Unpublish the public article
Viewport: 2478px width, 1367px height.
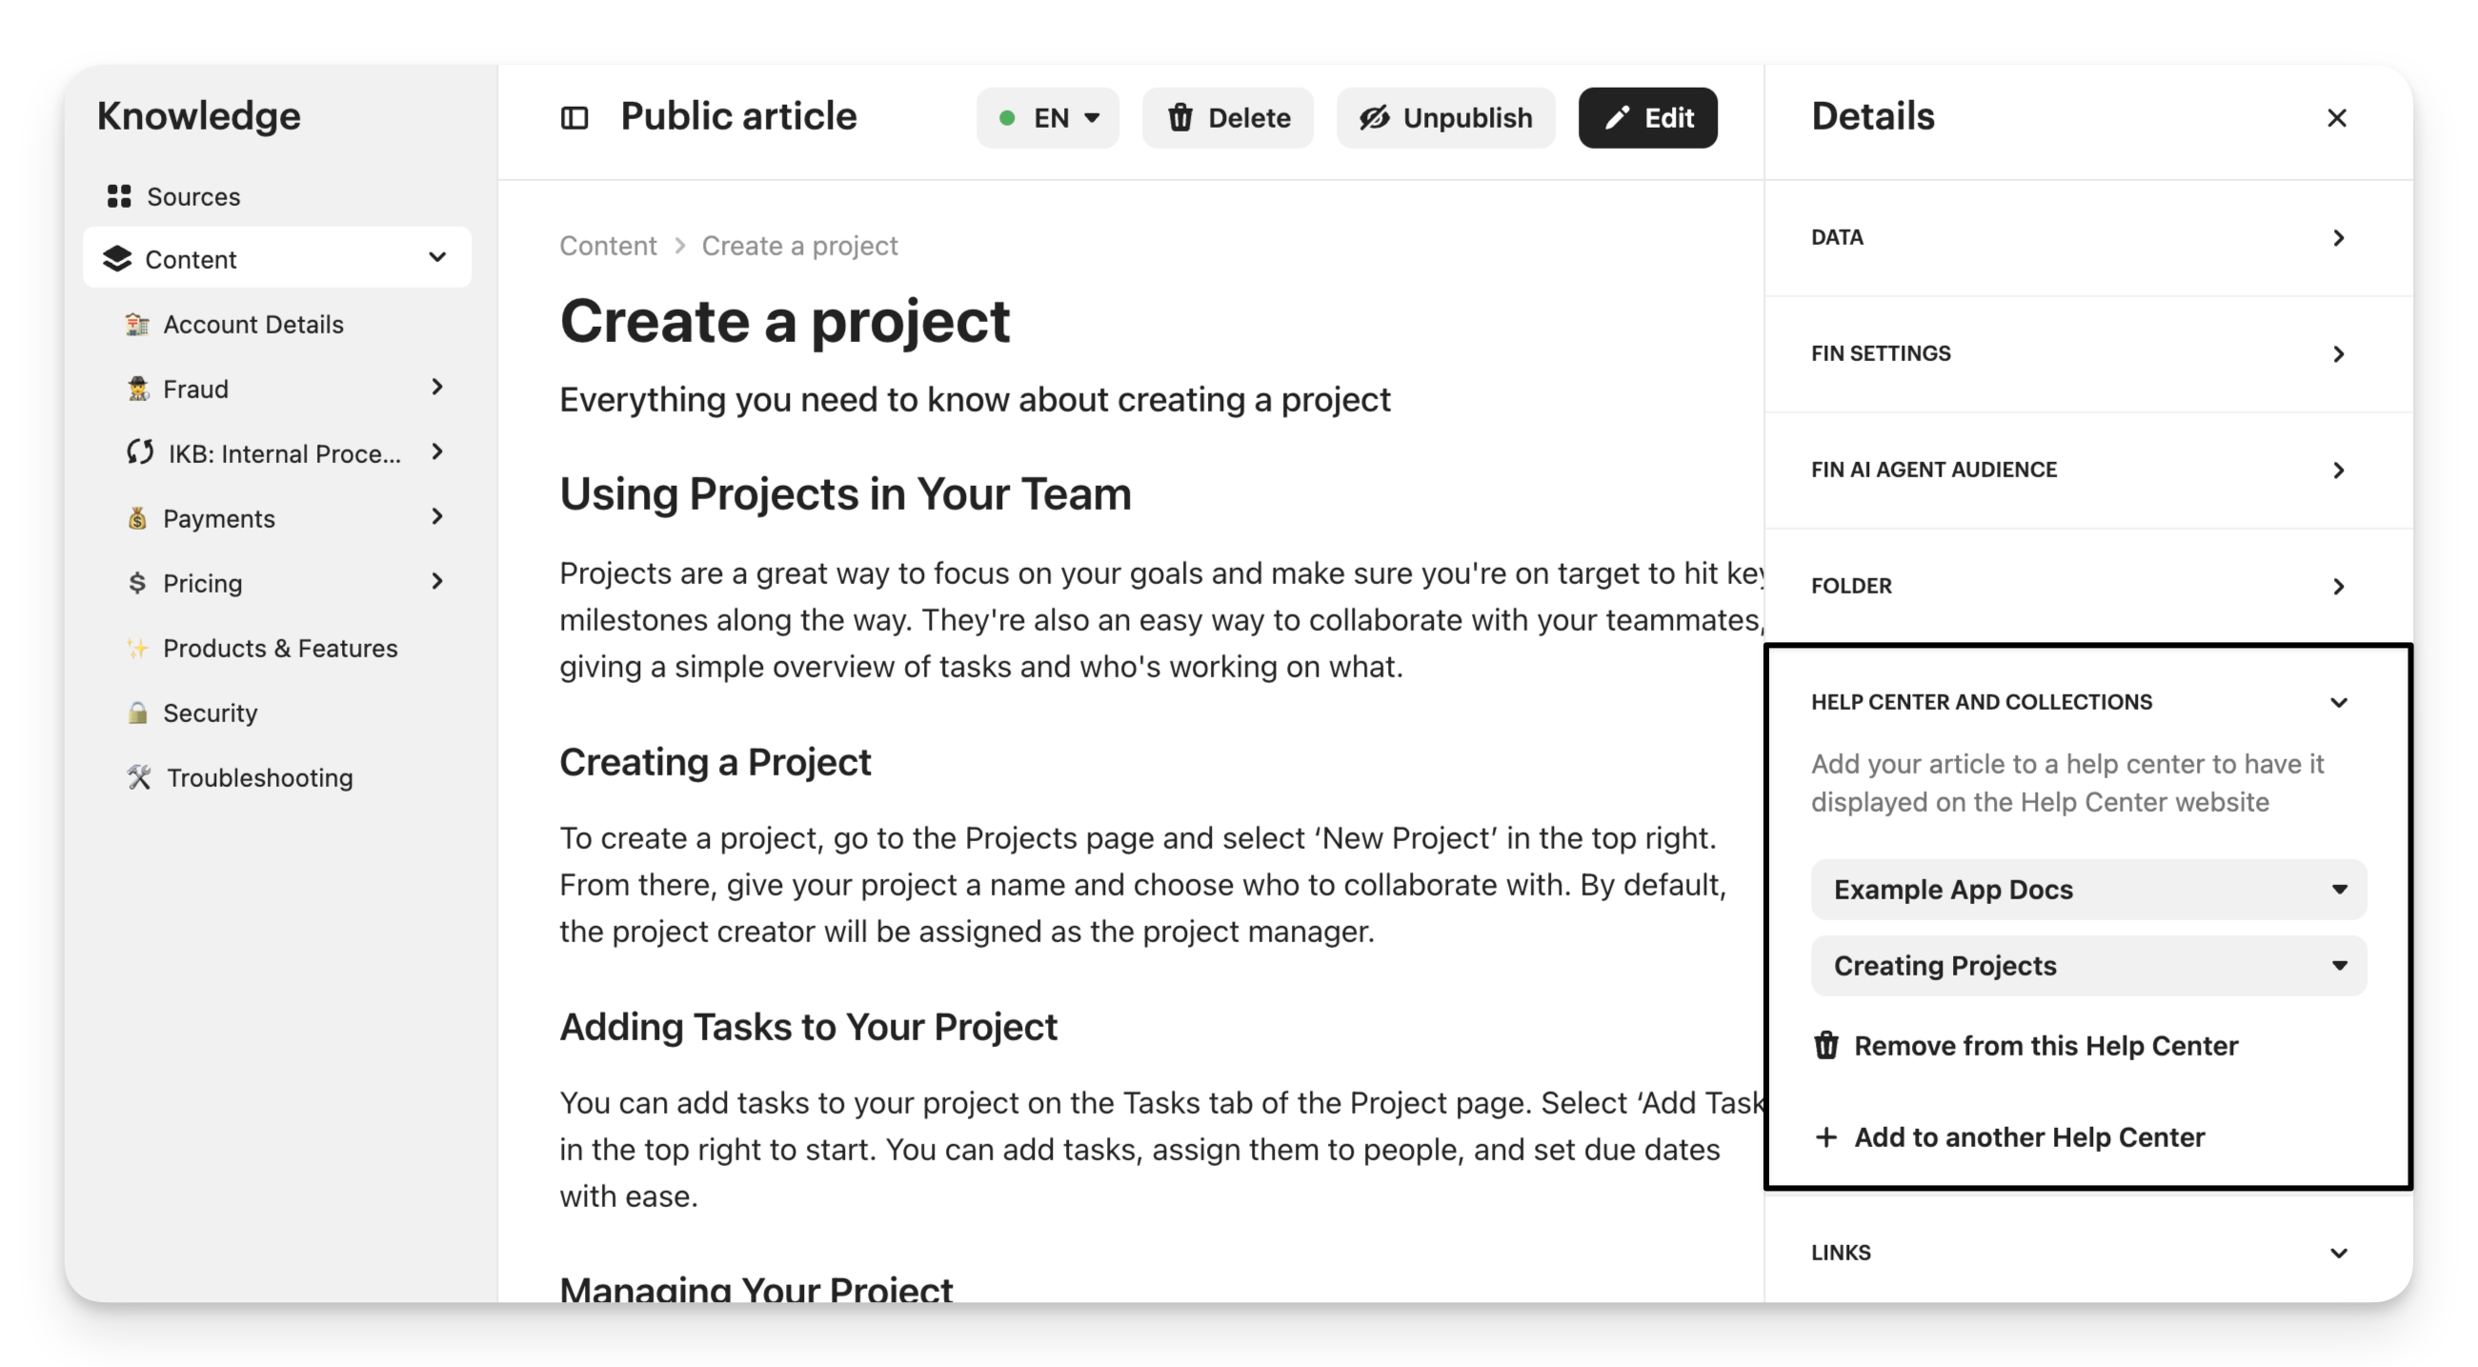coord(1445,118)
